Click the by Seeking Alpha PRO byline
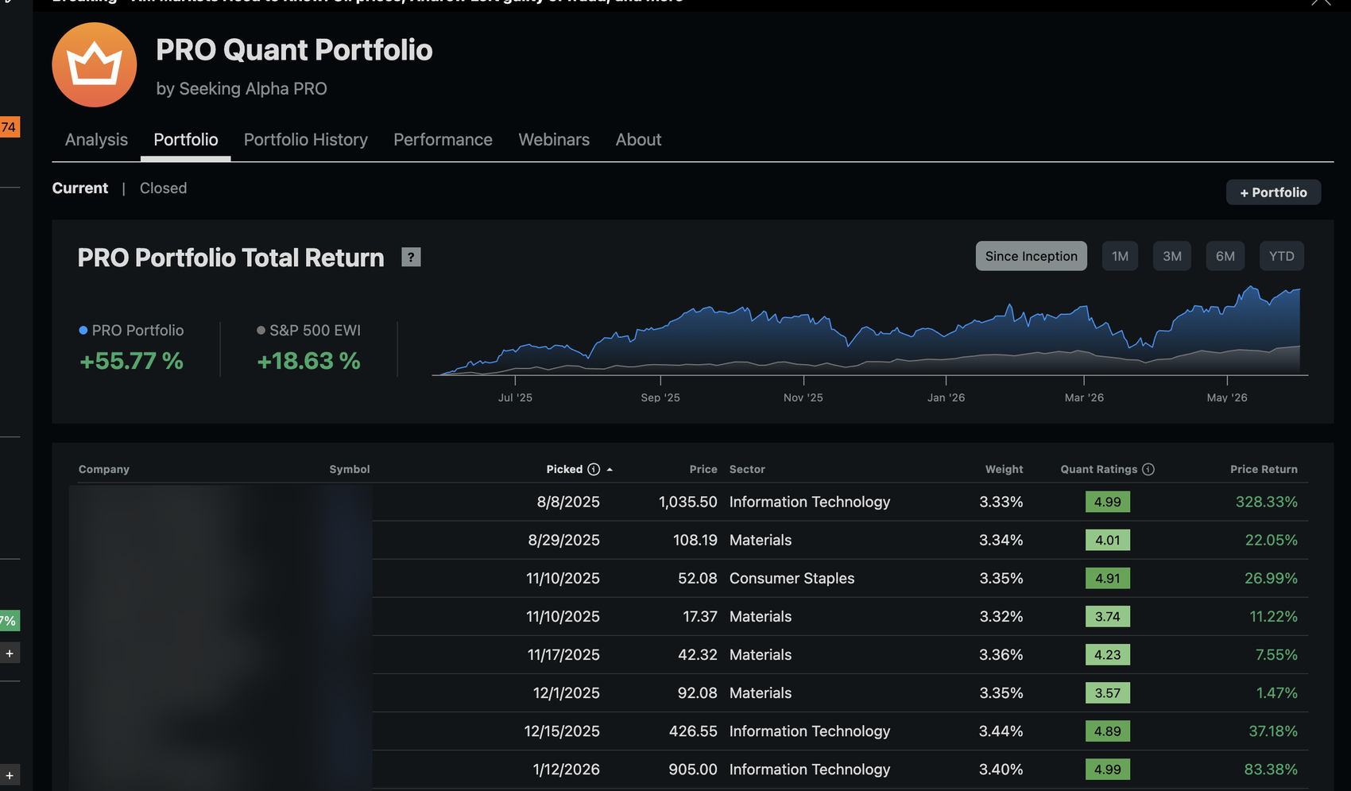The height and width of the screenshot is (791, 1351). 242,89
